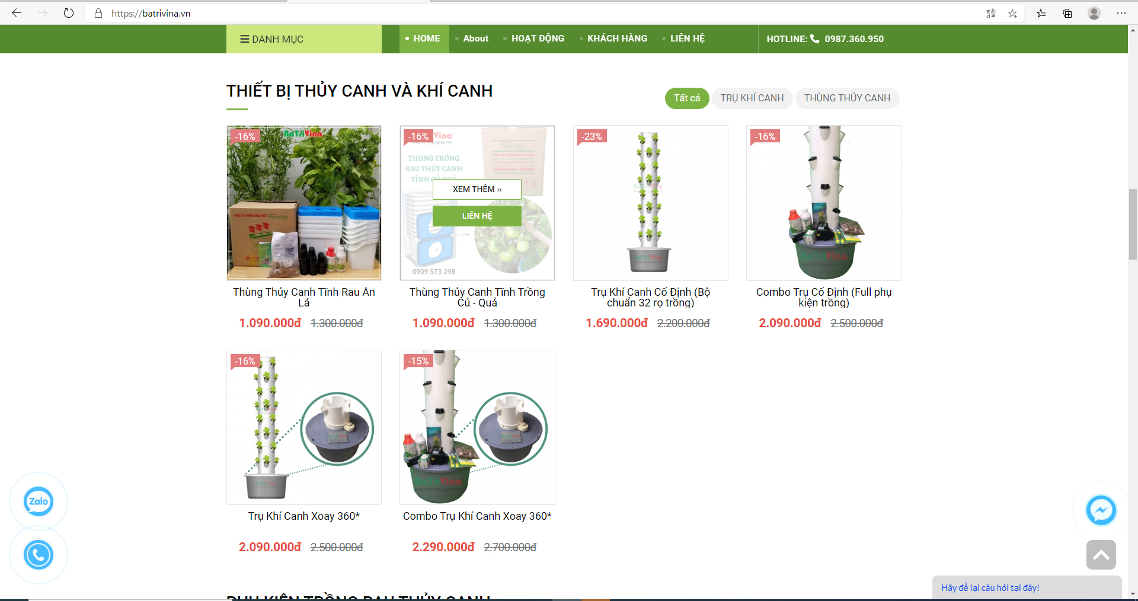Reload the page with refresh icon
The width and height of the screenshot is (1138, 601).
[69, 13]
